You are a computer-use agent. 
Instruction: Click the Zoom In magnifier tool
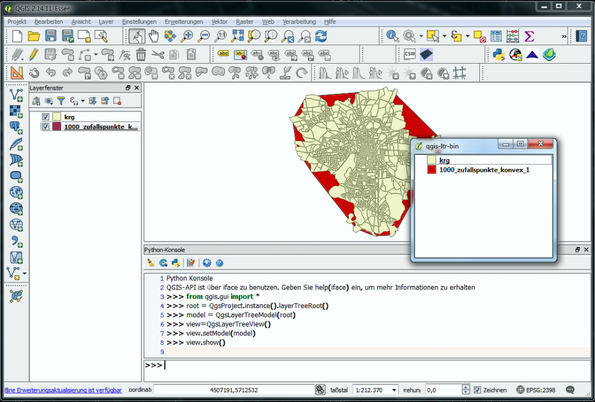[187, 36]
